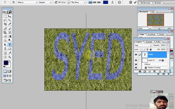Left-align the text
The width and height of the screenshot is (175, 109).
[x=90, y=2]
